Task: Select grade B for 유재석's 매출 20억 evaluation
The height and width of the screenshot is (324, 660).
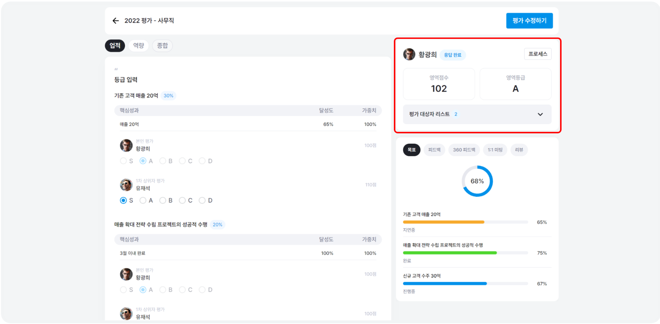Action: (163, 200)
